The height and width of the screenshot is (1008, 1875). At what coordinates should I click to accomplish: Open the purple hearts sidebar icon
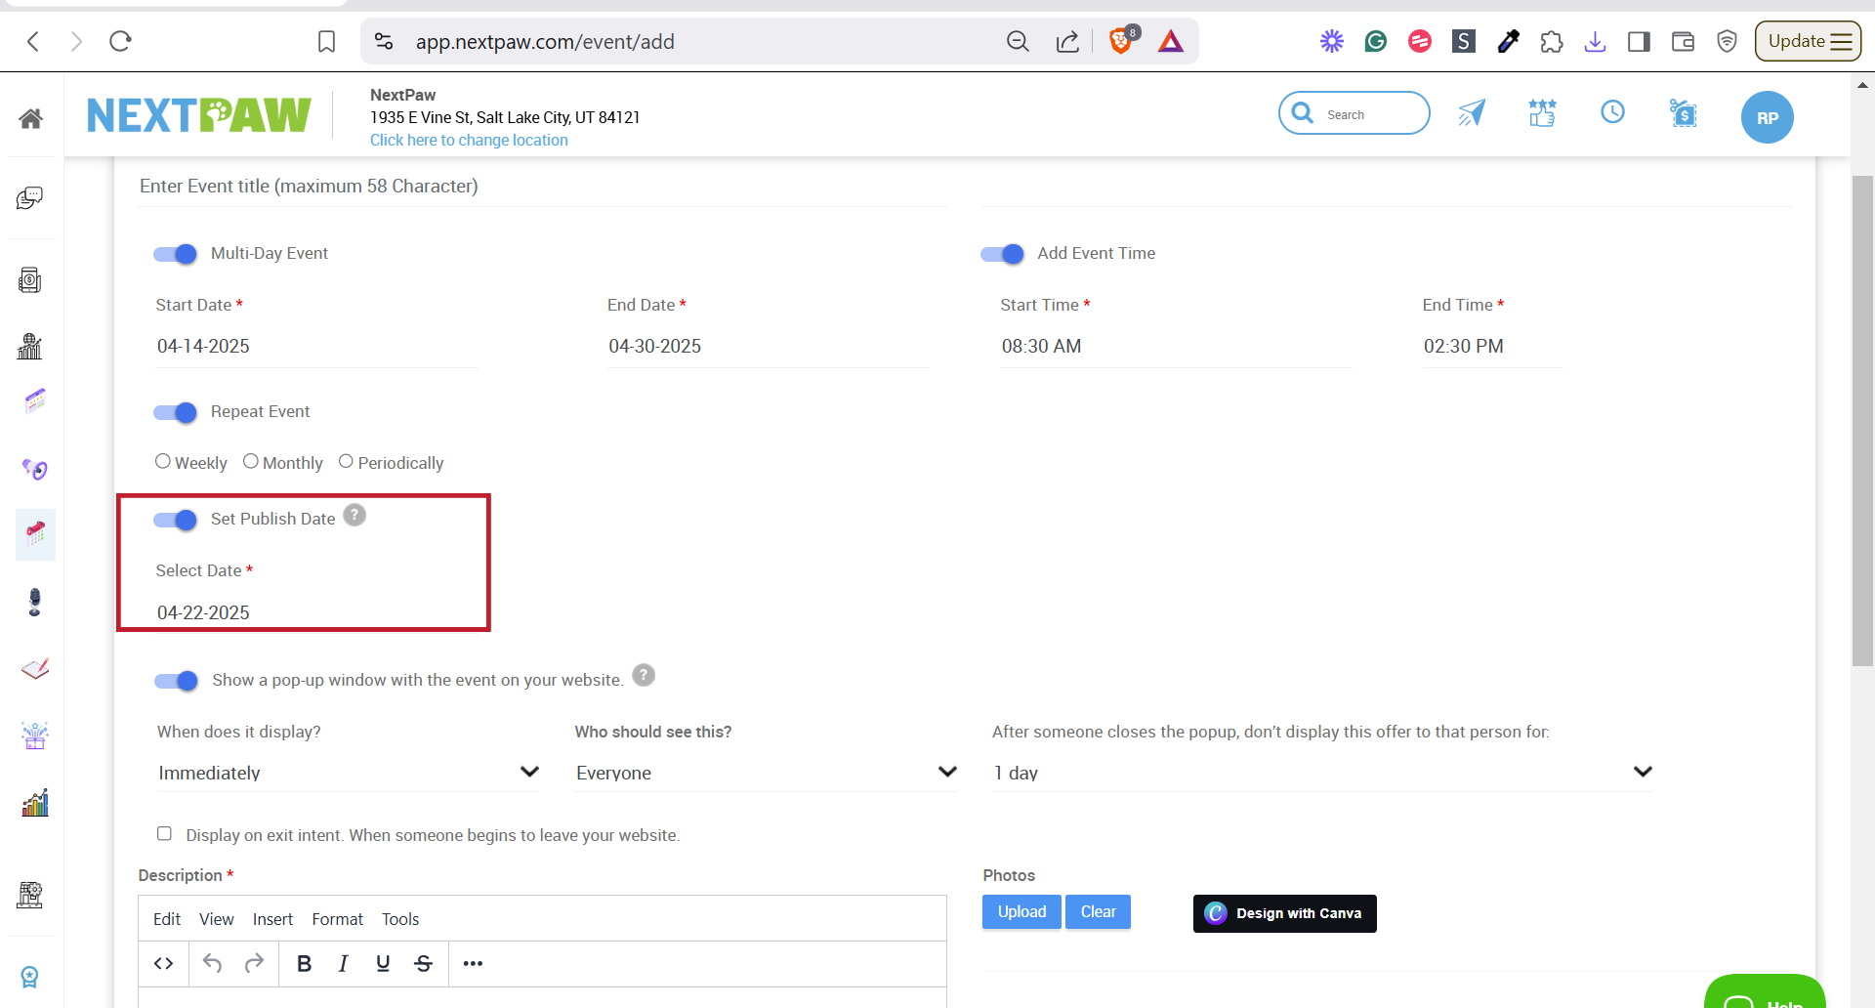35,469
